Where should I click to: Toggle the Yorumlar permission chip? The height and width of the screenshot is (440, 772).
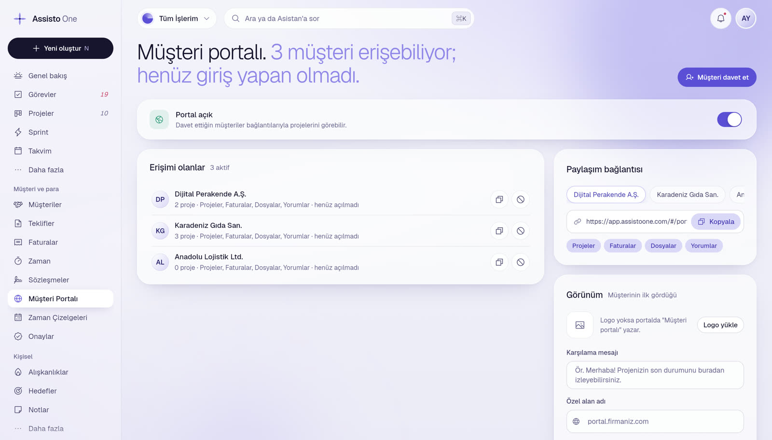point(703,246)
